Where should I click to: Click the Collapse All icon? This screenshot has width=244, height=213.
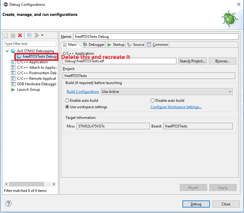coord(29,35)
